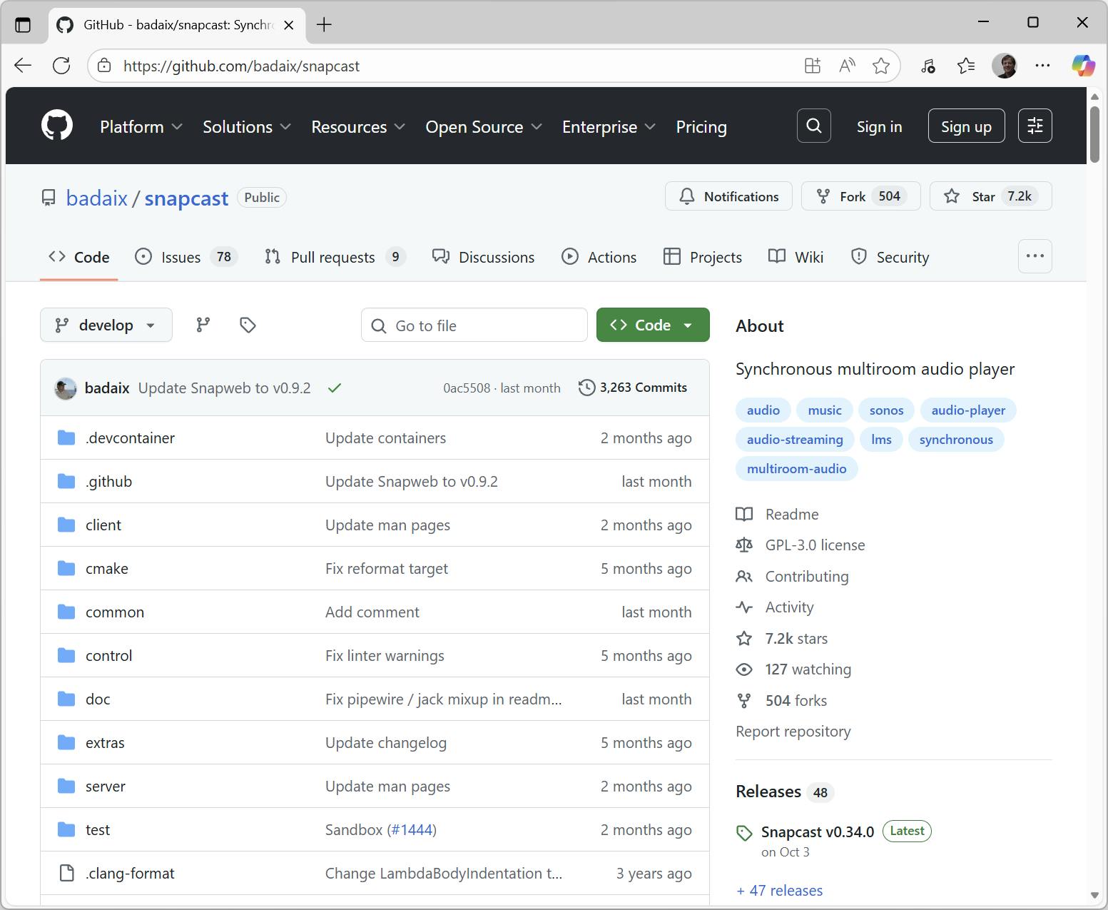Click the snapcast repository book icon
The image size is (1108, 910).
(49, 198)
